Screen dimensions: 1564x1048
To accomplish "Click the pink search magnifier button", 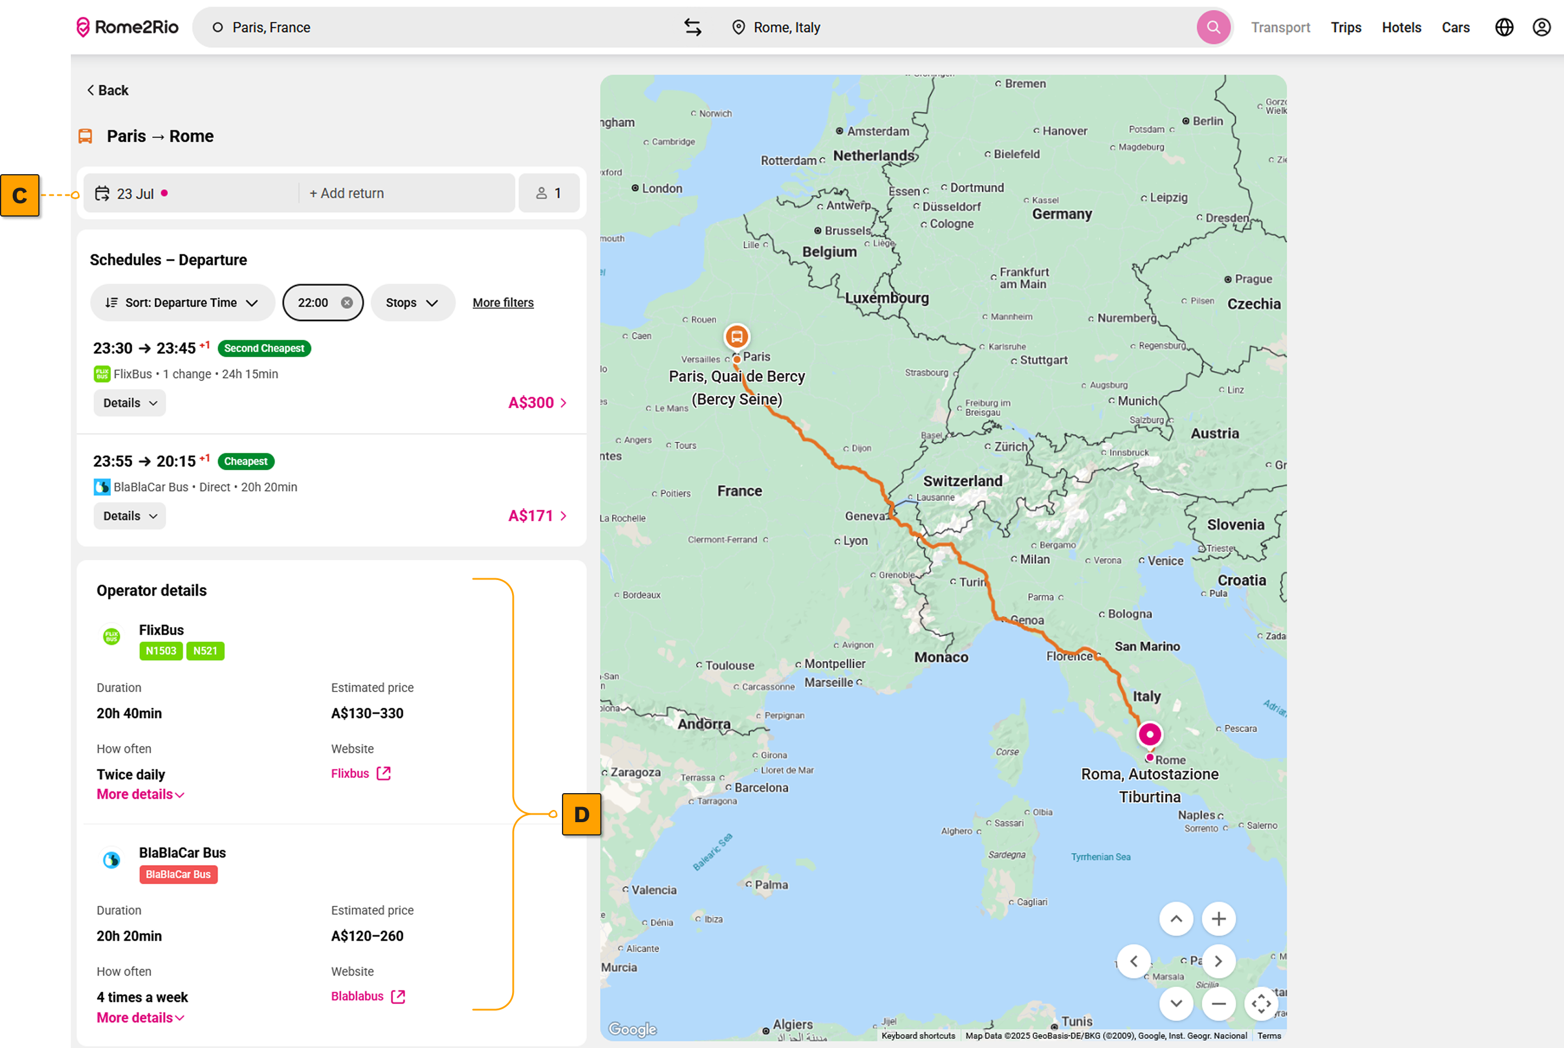I will pyautogui.click(x=1213, y=27).
